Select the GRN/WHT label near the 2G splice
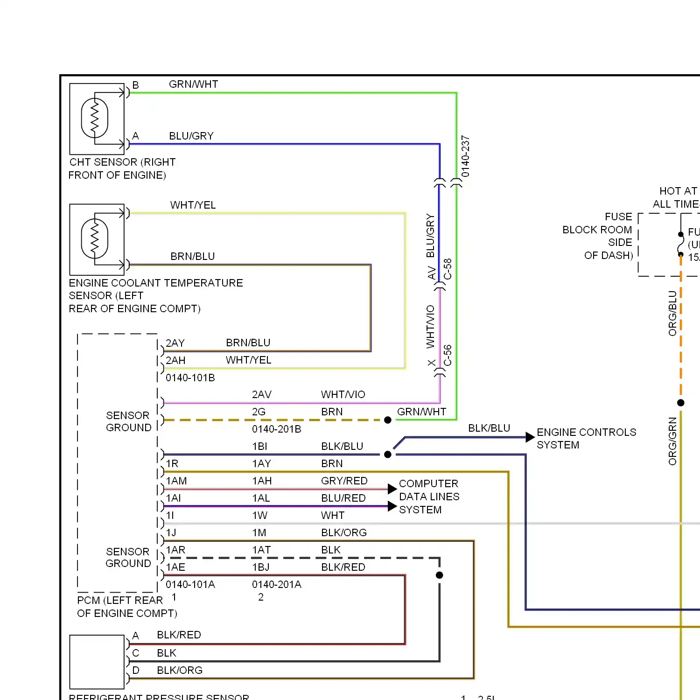The height and width of the screenshot is (700, 700). pos(422,412)
